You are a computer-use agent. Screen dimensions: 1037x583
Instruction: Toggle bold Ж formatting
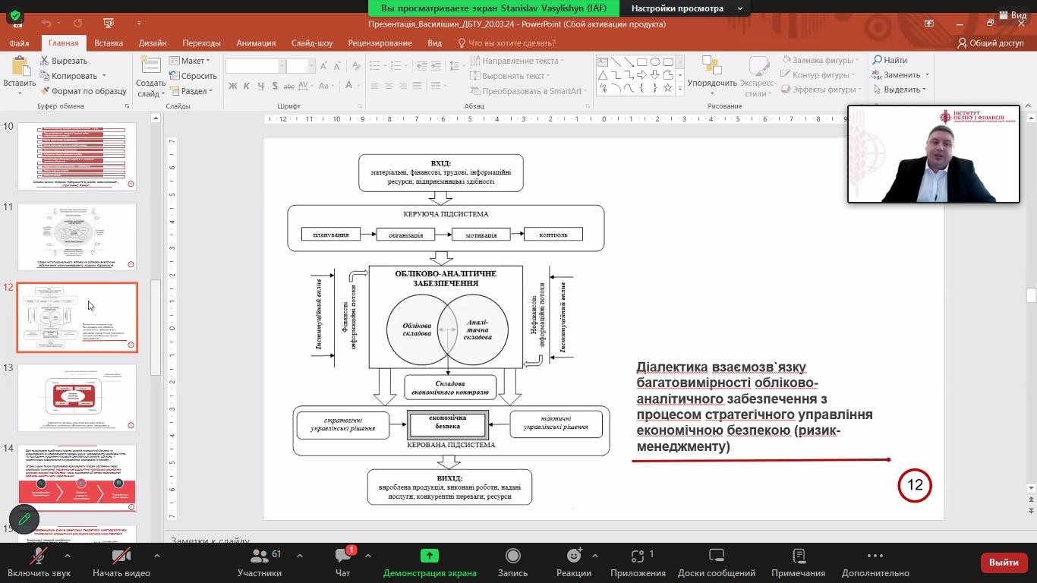[233, 87]
